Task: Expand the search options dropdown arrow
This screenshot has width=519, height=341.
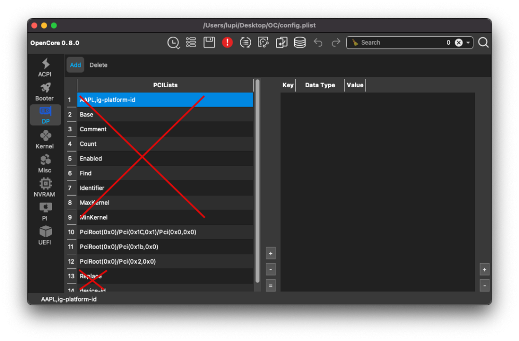Action: click(x=468, y=43)
